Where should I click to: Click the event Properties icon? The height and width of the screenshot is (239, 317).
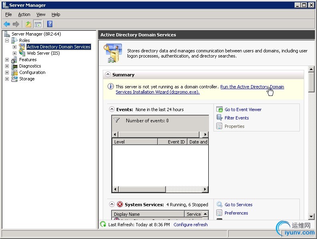click(x=219, y=126)
